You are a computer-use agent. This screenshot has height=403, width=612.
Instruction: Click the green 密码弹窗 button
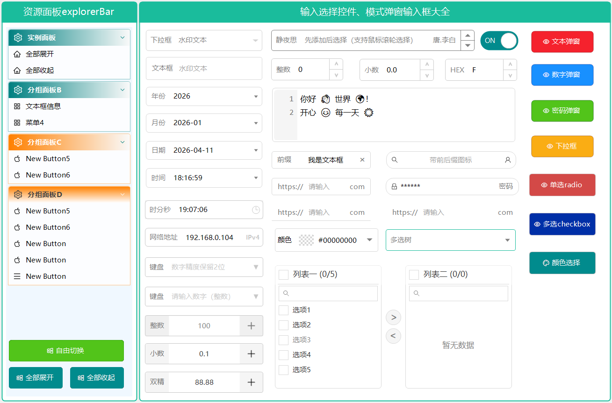[562, 111]
